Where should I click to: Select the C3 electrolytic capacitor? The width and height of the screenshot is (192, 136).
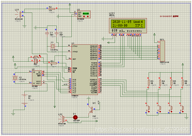point(36,61)
